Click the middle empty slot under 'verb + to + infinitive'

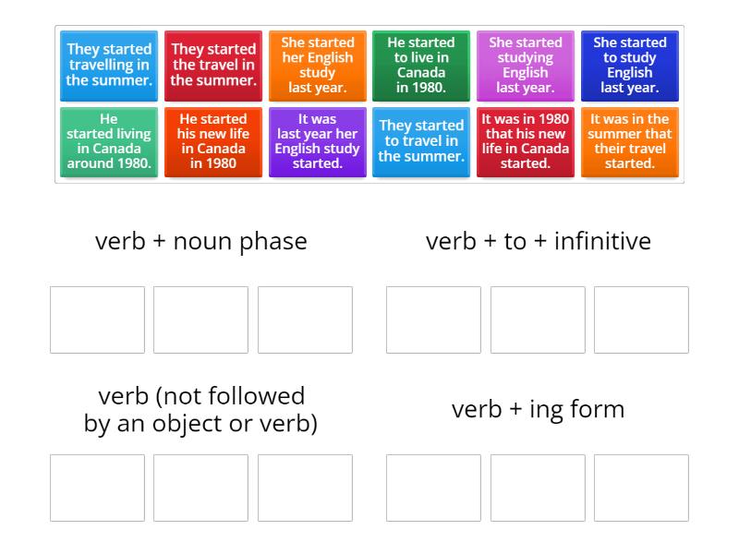[x=537, y=319]
